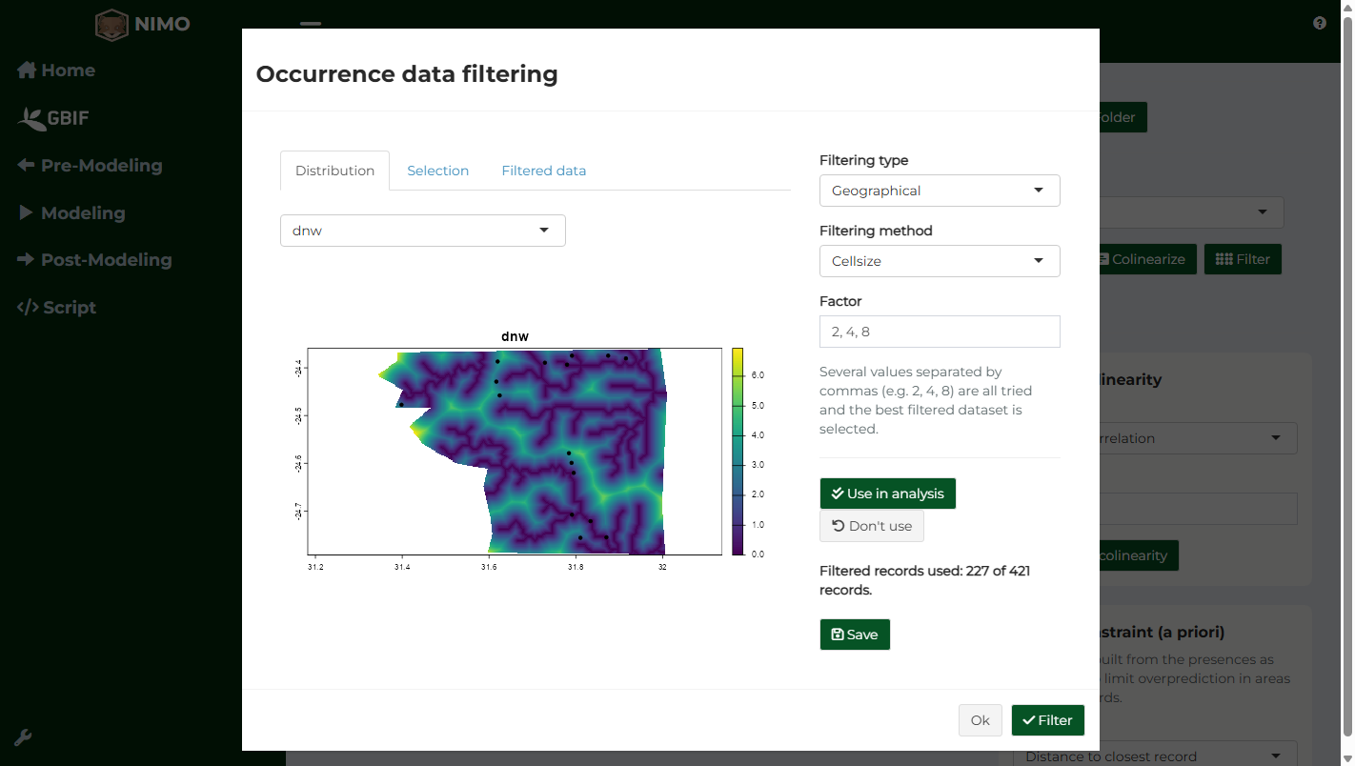Switch to the Filtered data tab

[x=544, y=171]
